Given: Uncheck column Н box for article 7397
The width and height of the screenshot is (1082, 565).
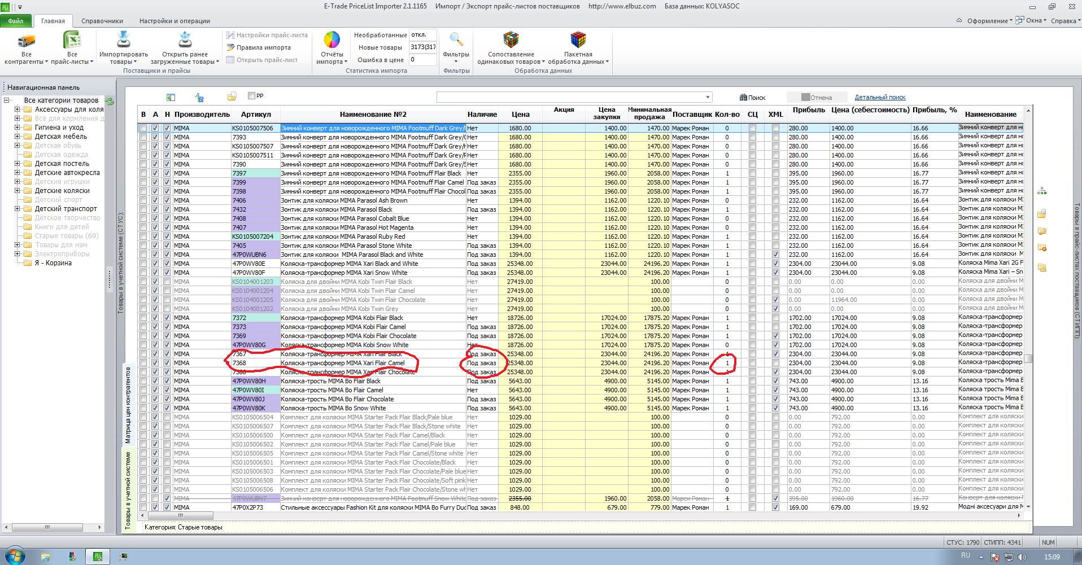Looking at the screenshot, I should [x=167, y=173].
